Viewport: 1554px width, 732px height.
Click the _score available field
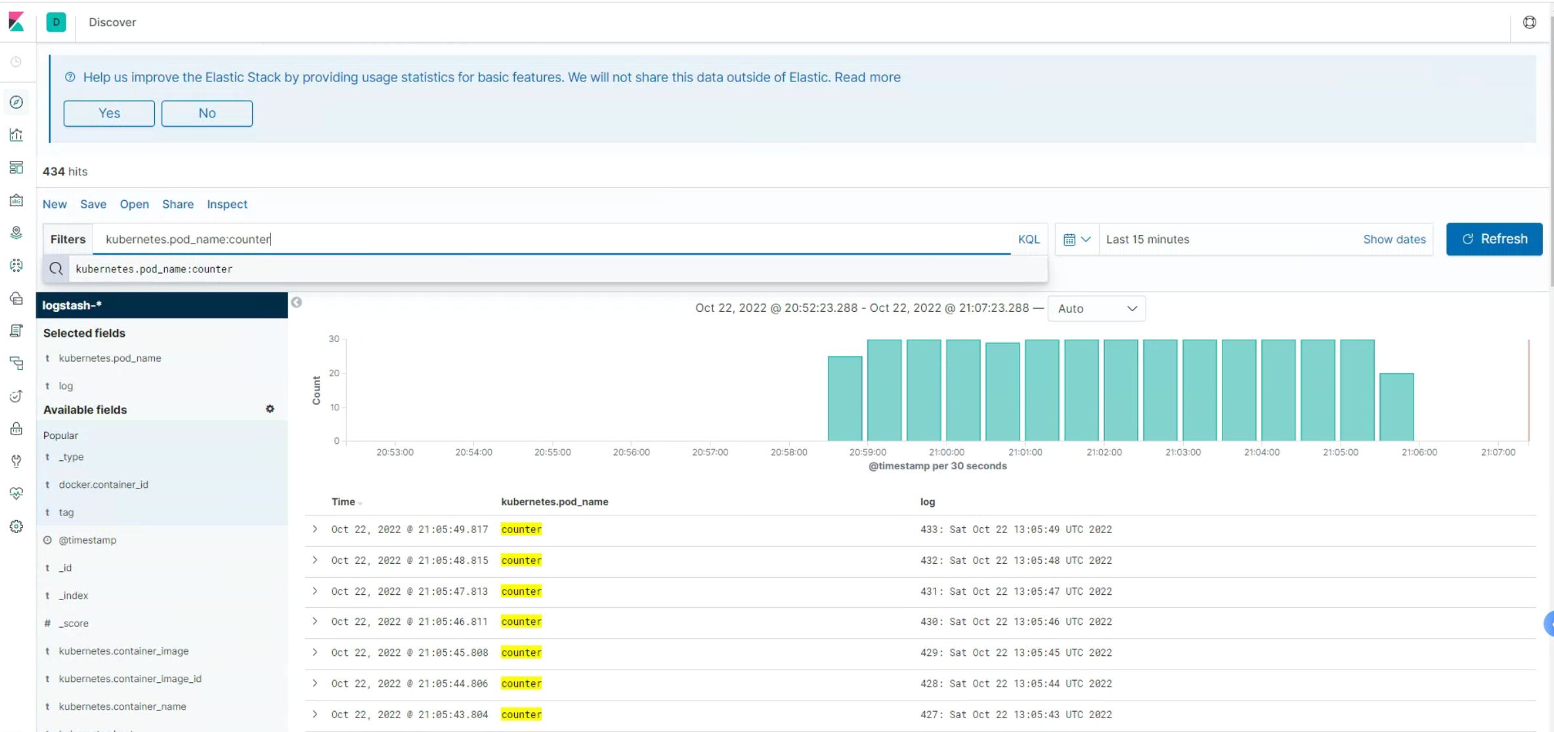[x=74, y=623]
